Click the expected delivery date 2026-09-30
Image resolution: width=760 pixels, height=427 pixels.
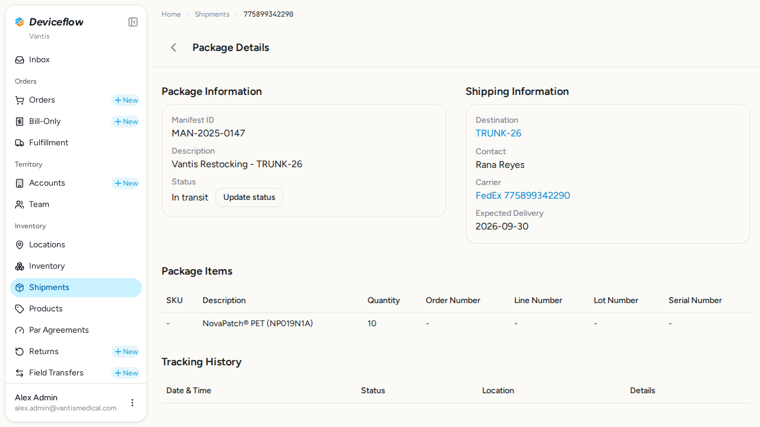point(502,227)
